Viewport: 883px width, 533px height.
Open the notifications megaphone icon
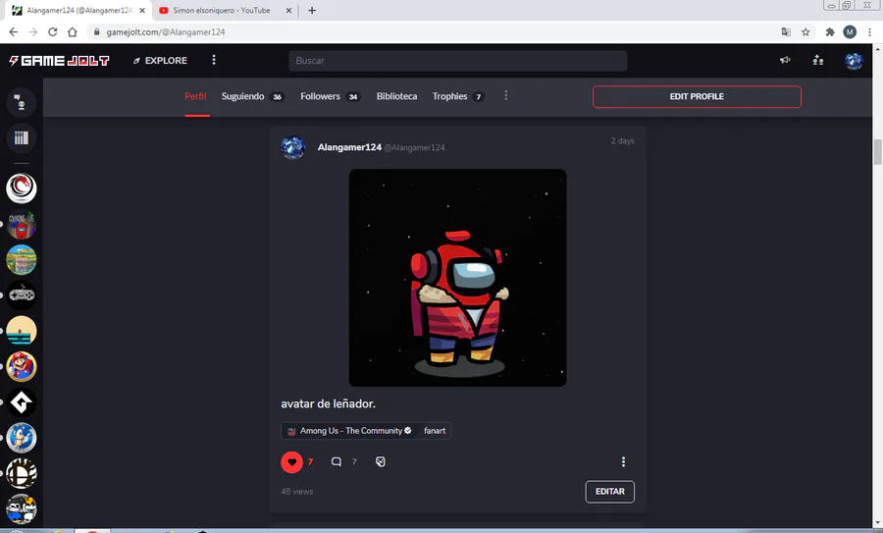point(785,60)
